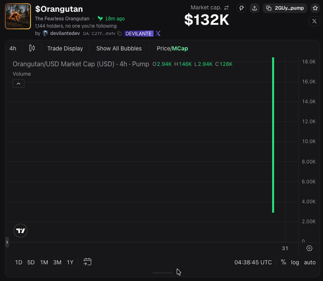
Task: Click the green sprout icon before 18m ago
Action: click(x=100, y=18)
